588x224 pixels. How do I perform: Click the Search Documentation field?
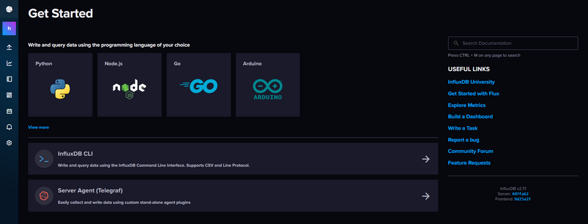[513, 43]
